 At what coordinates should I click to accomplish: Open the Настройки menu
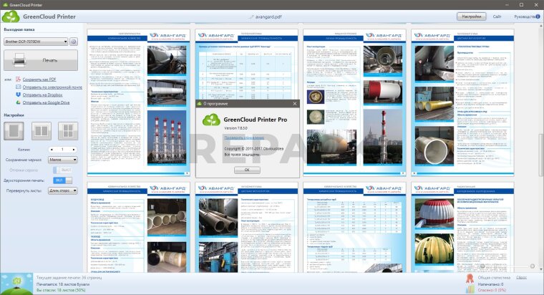[x=470, y=16]
